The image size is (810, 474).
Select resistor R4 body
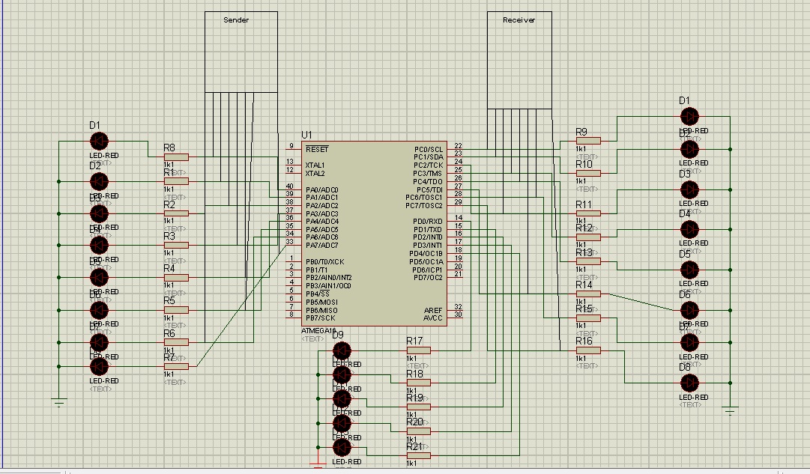(176, 278)
